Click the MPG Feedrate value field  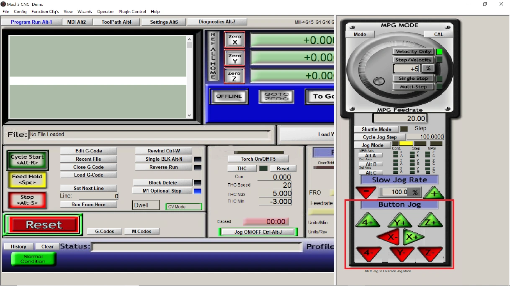pos(399,119)
